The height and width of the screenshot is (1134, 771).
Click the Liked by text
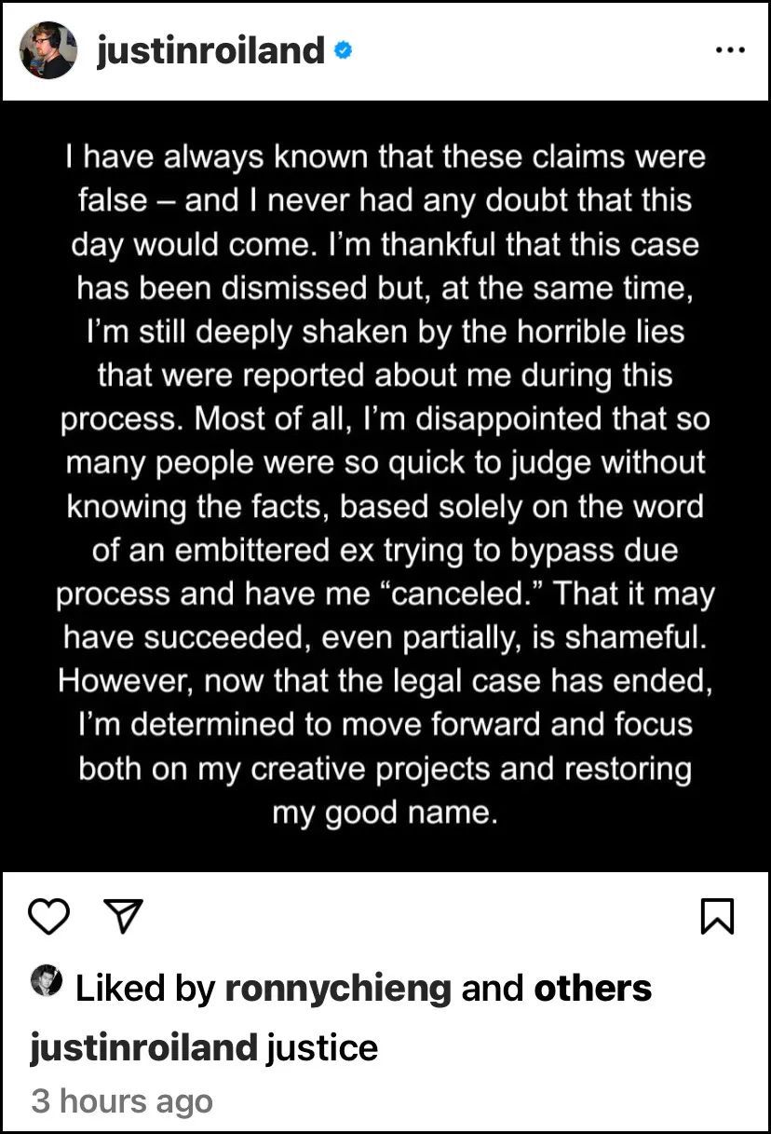(x=144, y=988)
